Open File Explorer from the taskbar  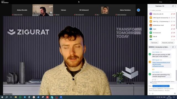tap(16, 97)
